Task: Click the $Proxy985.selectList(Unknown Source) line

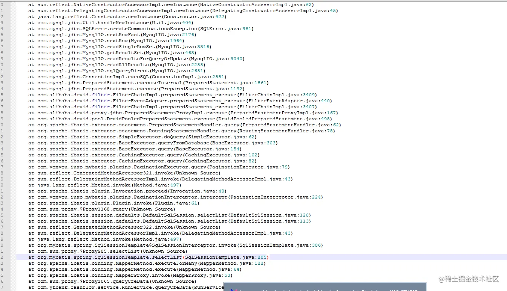Action: pyautogui.click(x=108, y=251)
